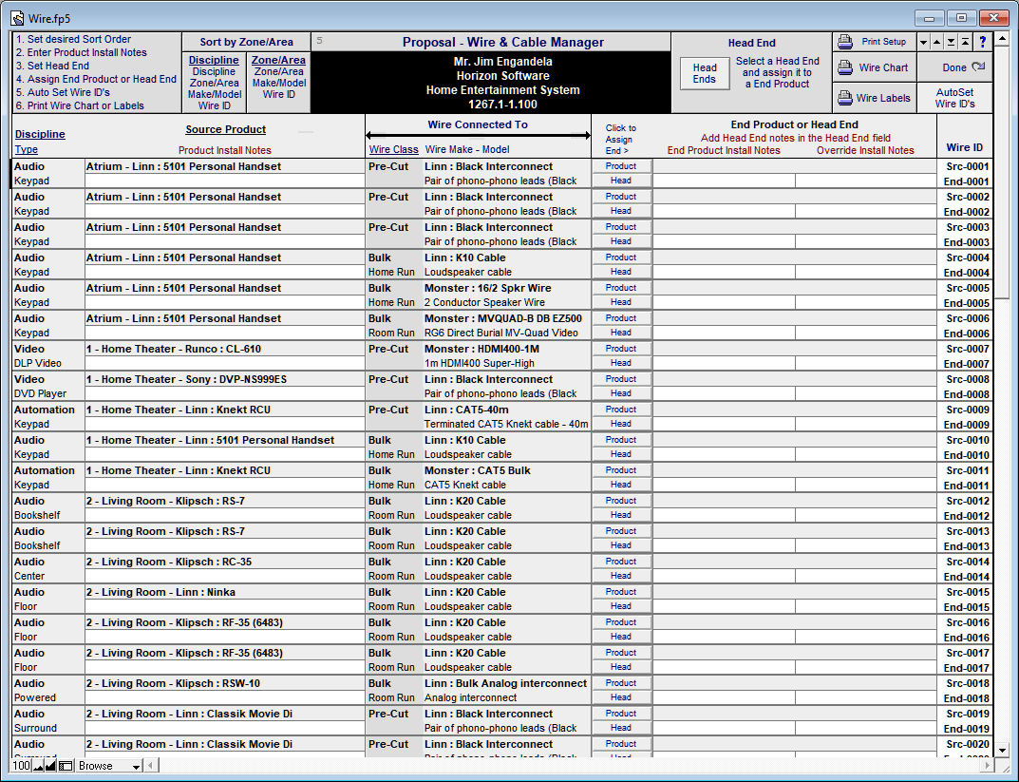Click the zoom in mountain icon
The image size is (1019, 782).
pos(50,766)
